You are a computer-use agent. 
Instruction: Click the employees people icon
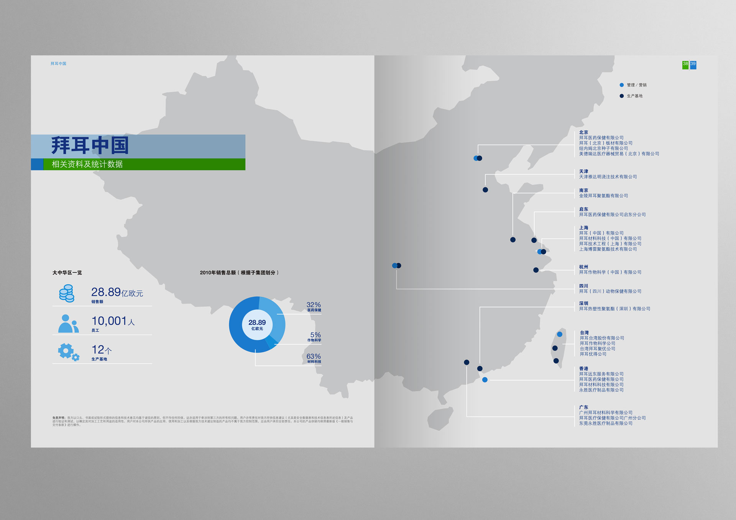[68, 324]
